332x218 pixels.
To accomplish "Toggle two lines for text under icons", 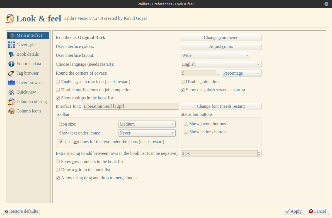I will [61, 141].
